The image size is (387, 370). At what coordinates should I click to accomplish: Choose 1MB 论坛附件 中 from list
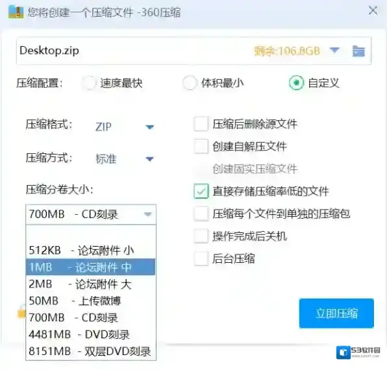click(91, 267)
